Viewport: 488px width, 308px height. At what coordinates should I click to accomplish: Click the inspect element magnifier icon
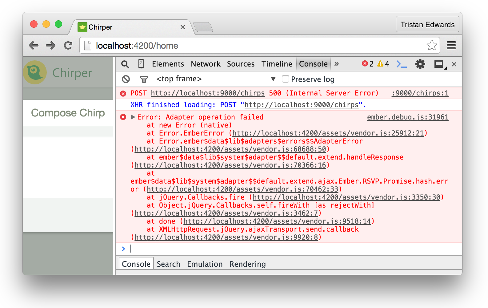125,64
